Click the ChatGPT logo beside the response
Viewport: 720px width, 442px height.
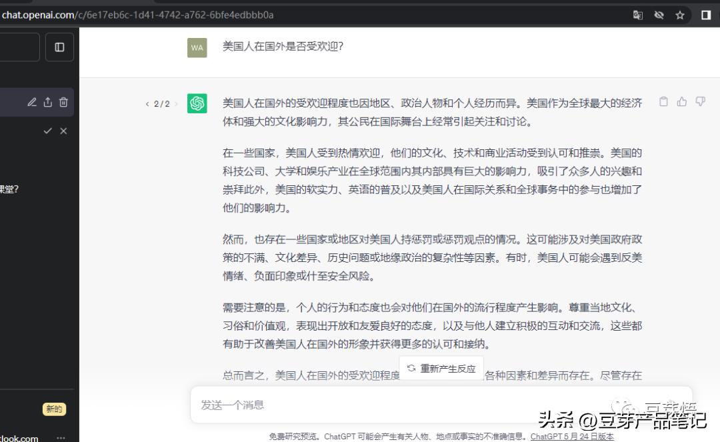point(197,104)
